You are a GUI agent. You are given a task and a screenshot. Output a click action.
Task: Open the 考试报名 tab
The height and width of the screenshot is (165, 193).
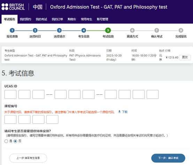click(9, 19)
